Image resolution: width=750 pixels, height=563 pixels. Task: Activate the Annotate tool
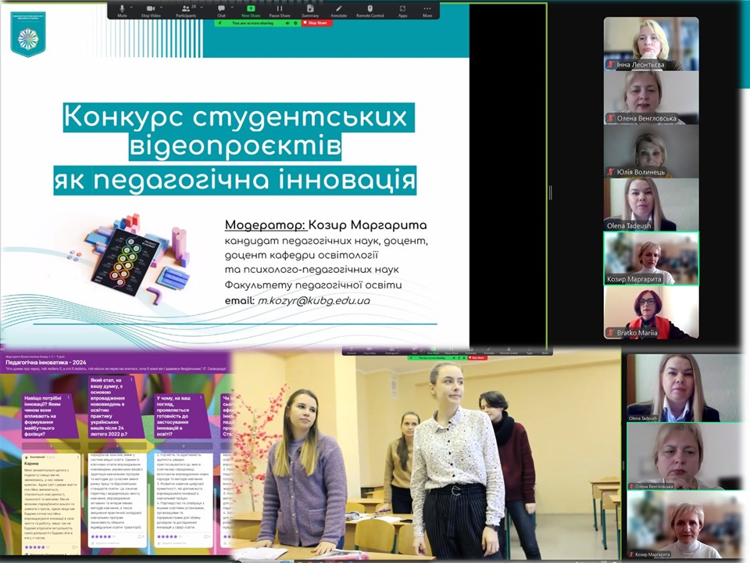pyautogui.click(x=338, y=9)
